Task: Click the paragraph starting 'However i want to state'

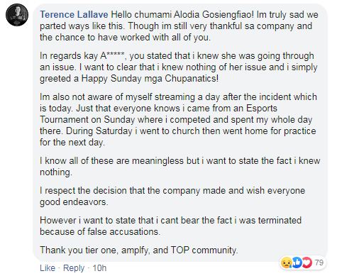Action: click(x=170, y=226)
